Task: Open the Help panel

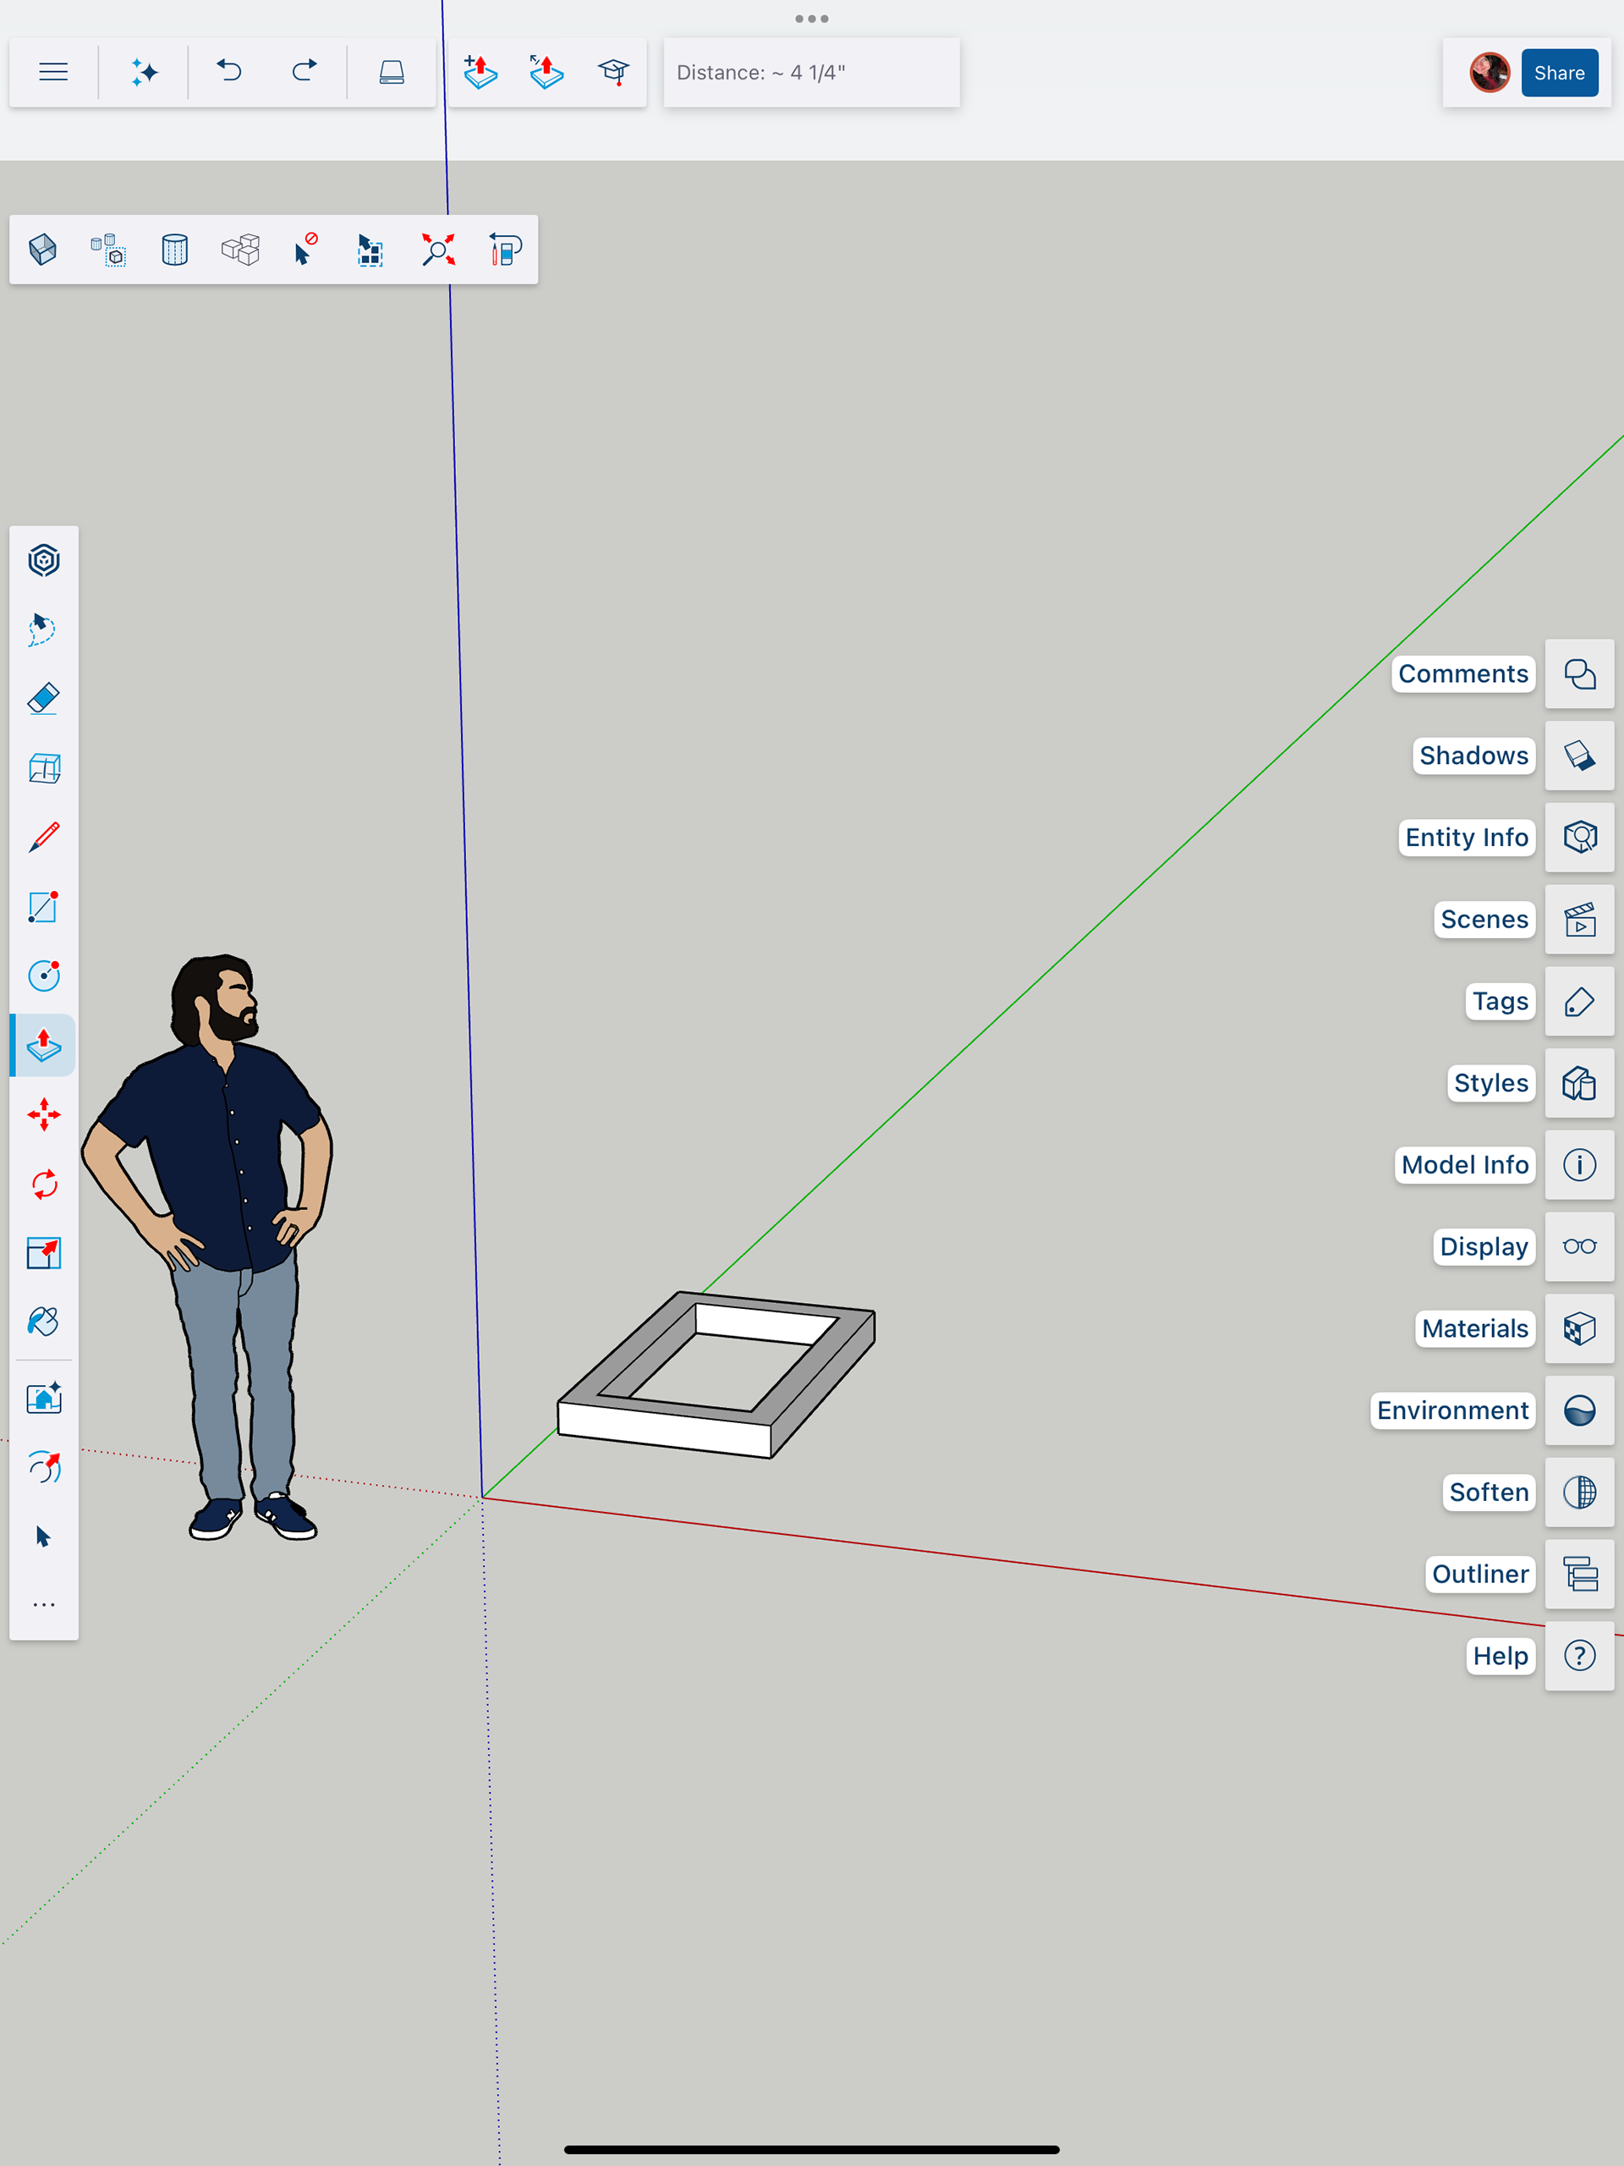Action: coord(1578,1656)
